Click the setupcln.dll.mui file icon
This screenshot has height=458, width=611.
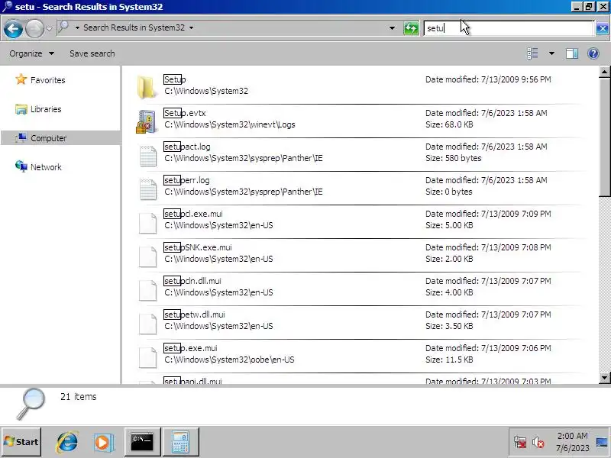[147, 290]
